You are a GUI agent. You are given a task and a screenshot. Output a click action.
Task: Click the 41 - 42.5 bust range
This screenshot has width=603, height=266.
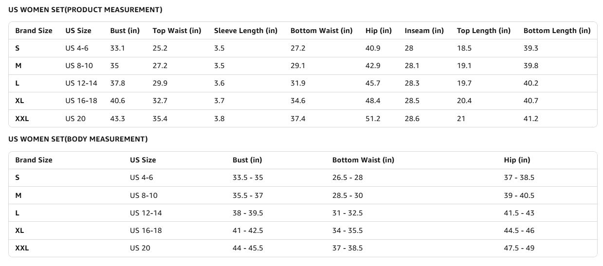[248, 231]
